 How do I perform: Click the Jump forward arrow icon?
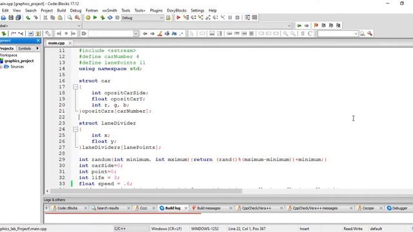[x=307, y=26]
